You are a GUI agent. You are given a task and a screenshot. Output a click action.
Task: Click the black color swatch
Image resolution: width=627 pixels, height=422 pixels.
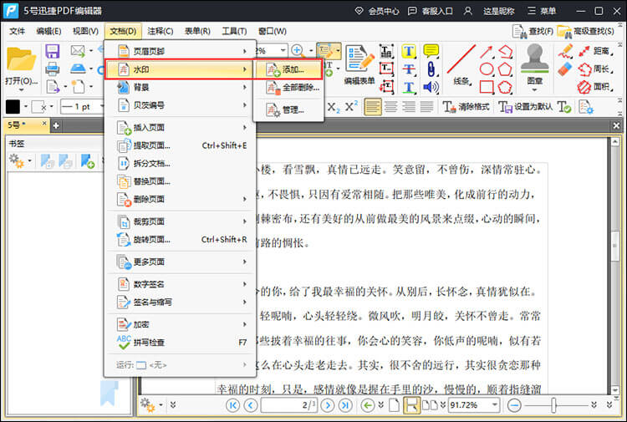coord(13,107)
